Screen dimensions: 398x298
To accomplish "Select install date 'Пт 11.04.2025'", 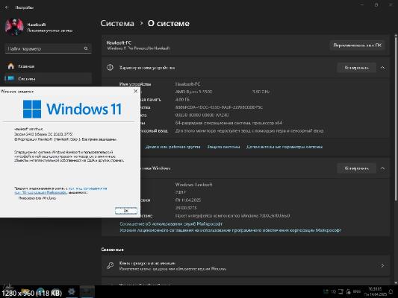I will (x=188, y=200).
